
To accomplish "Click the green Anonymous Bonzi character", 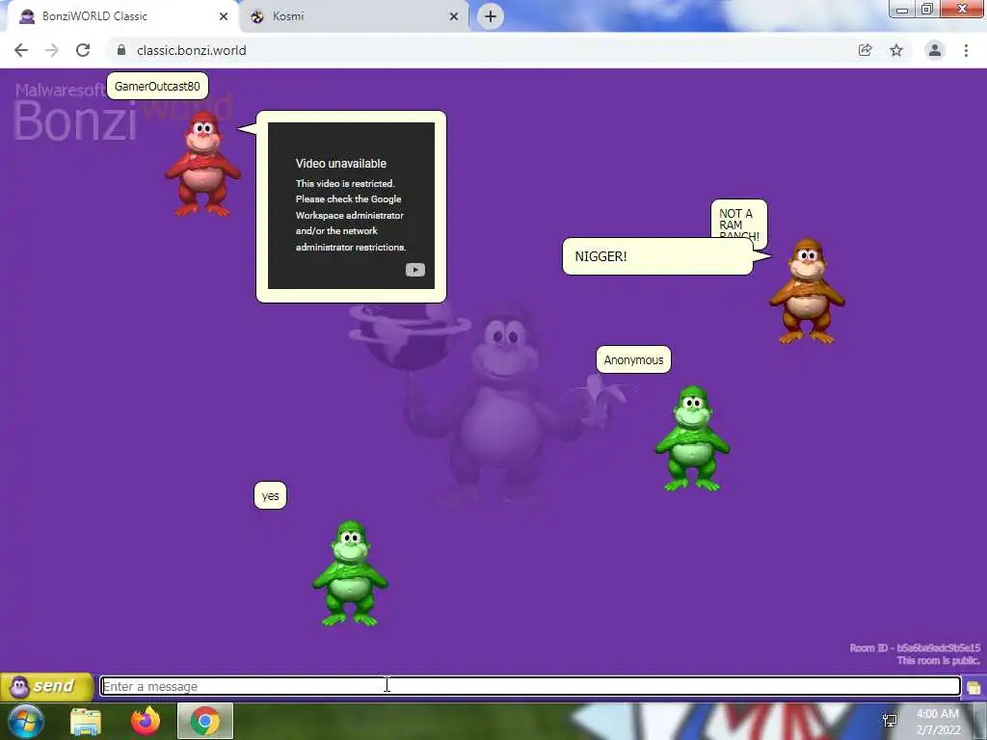I will tap(692, 438).
